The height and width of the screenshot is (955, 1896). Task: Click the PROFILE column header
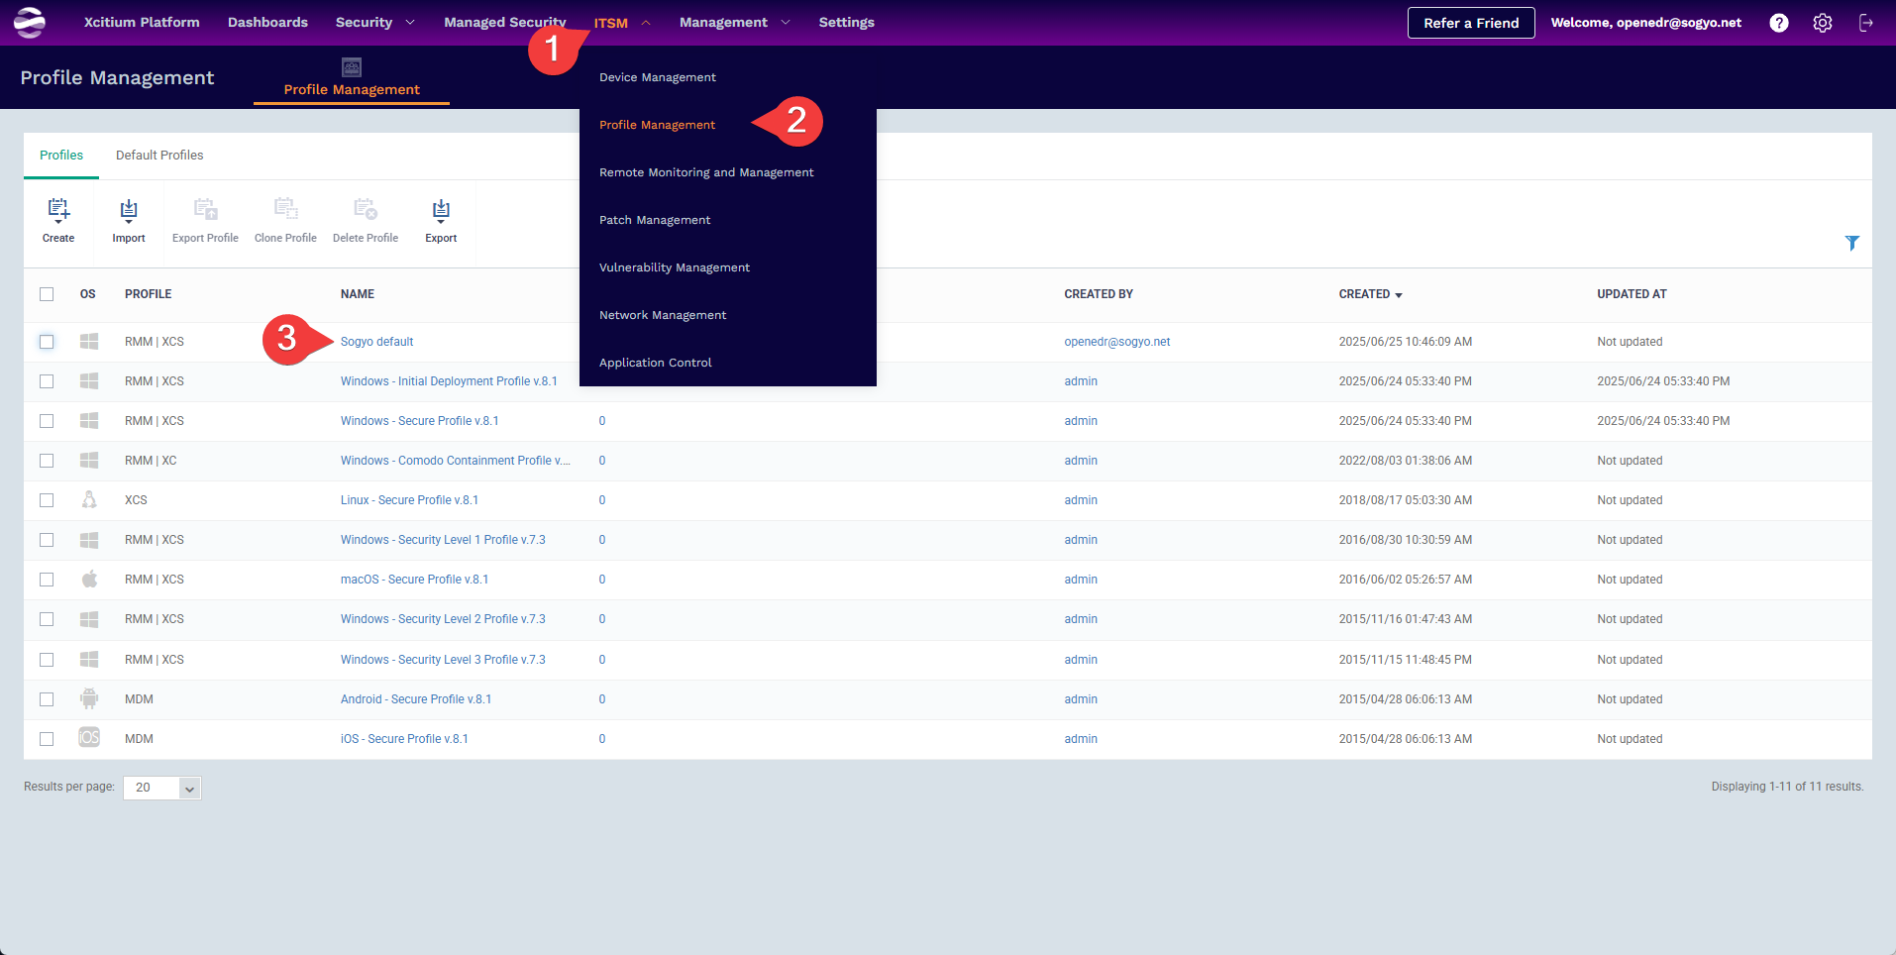click(149, 294)
